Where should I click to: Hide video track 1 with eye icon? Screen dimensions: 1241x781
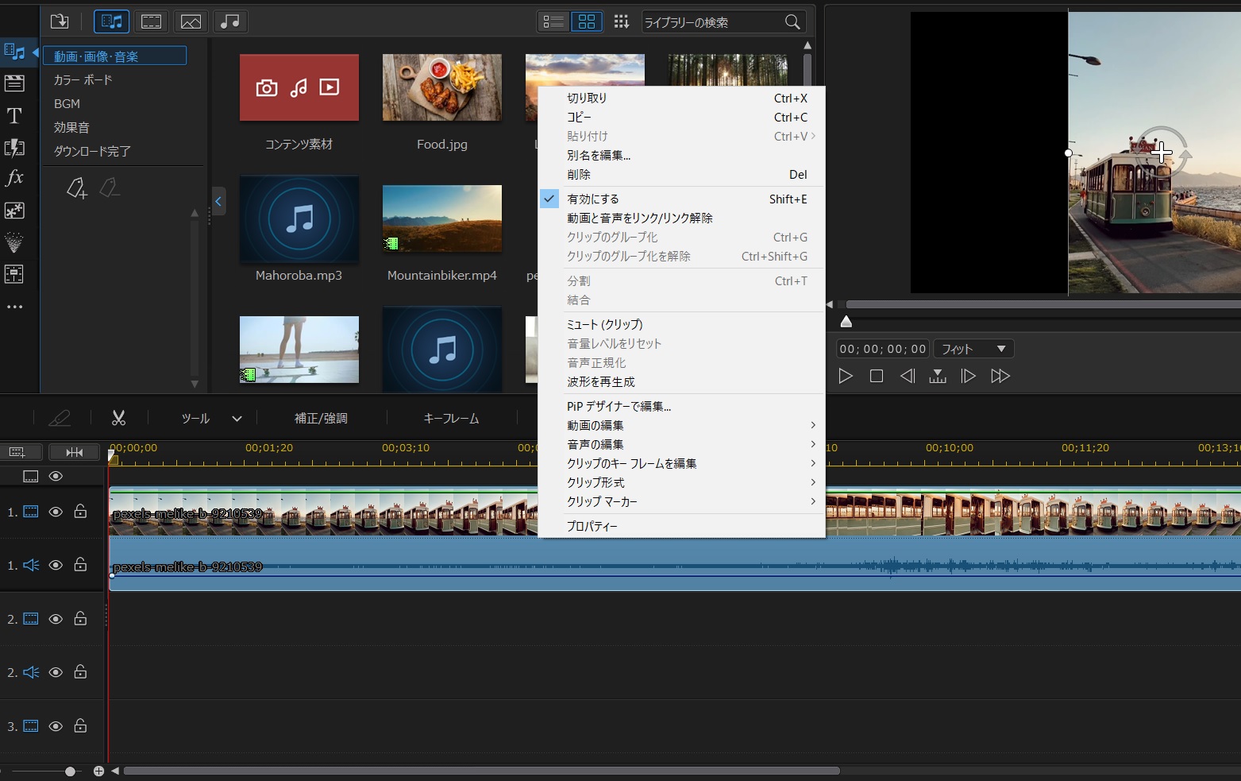pyautogui.click(x=56, y=512)
